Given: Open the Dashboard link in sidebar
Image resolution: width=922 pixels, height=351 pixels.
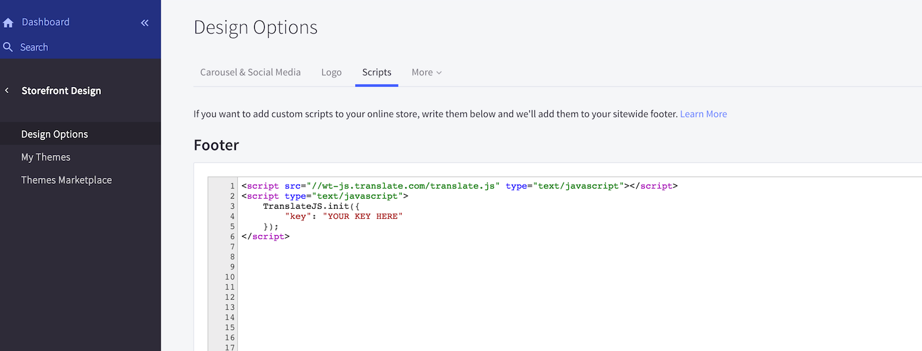Looking at the screenshot, I should [45, 22].
